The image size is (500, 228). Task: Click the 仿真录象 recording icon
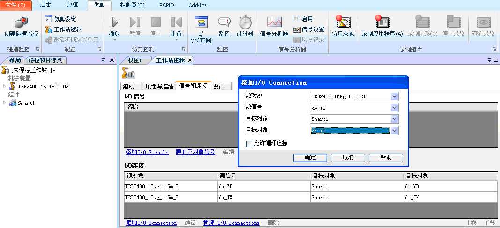[x=343, y=22]
